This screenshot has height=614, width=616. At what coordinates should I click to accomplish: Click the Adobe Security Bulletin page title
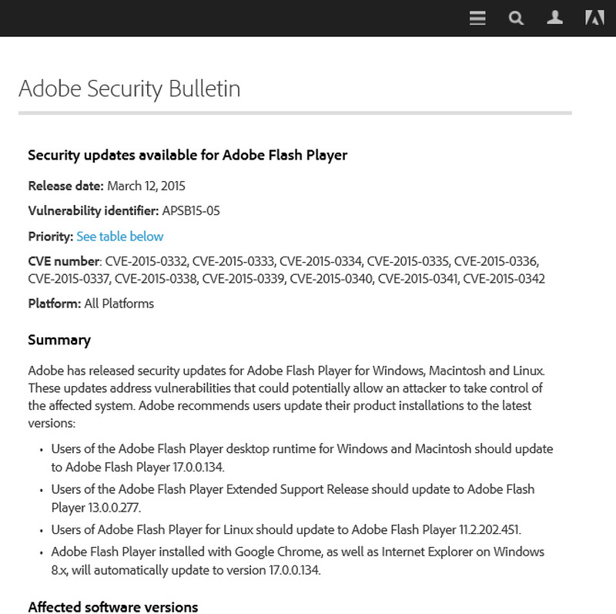tap(129, 89)
